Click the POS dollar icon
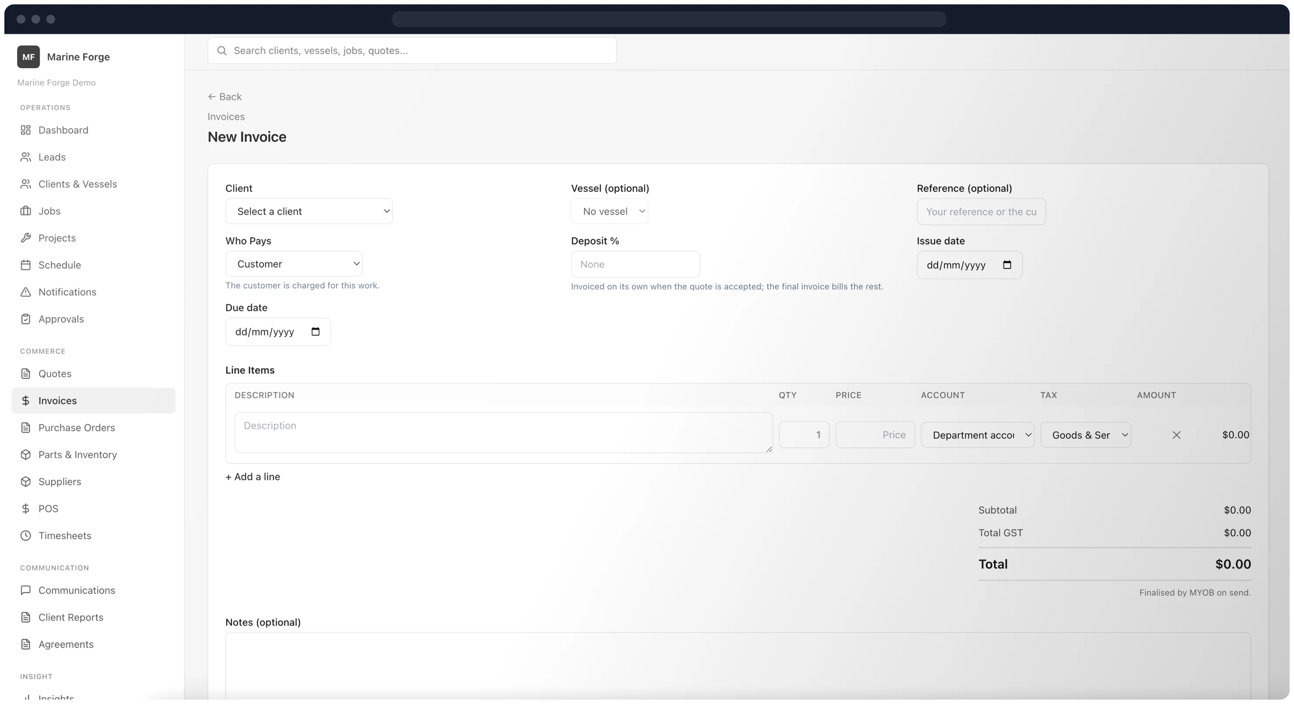The height and width of the screenshot is (704, 1294). click(26, 509)
